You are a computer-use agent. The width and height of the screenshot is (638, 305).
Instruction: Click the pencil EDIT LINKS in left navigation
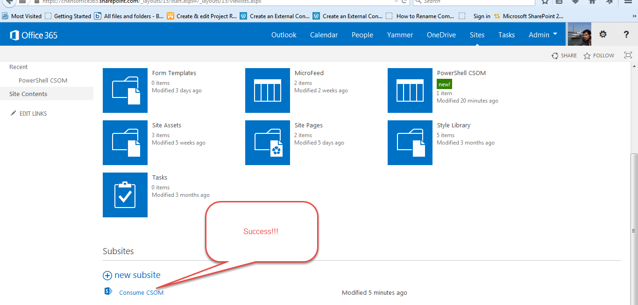click(29, 113)
